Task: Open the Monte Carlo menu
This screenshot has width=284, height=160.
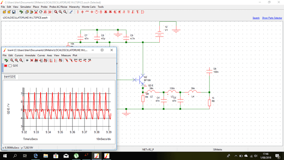Action: (x=88, y=7)
